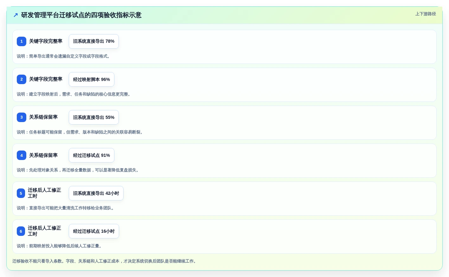Click 关键字段完整率 label in row 1
449x277 pixels.
tap(46, 41)
